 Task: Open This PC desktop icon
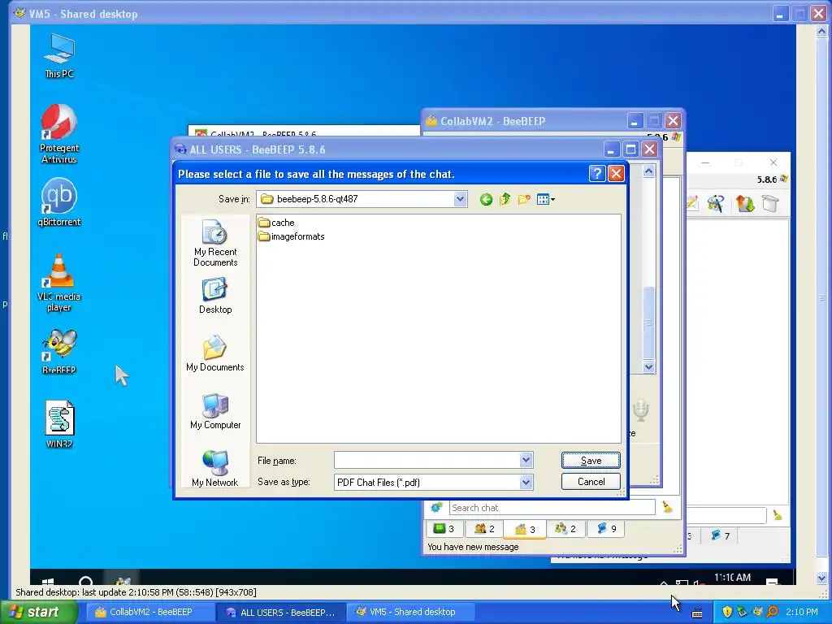coord(58,56)
